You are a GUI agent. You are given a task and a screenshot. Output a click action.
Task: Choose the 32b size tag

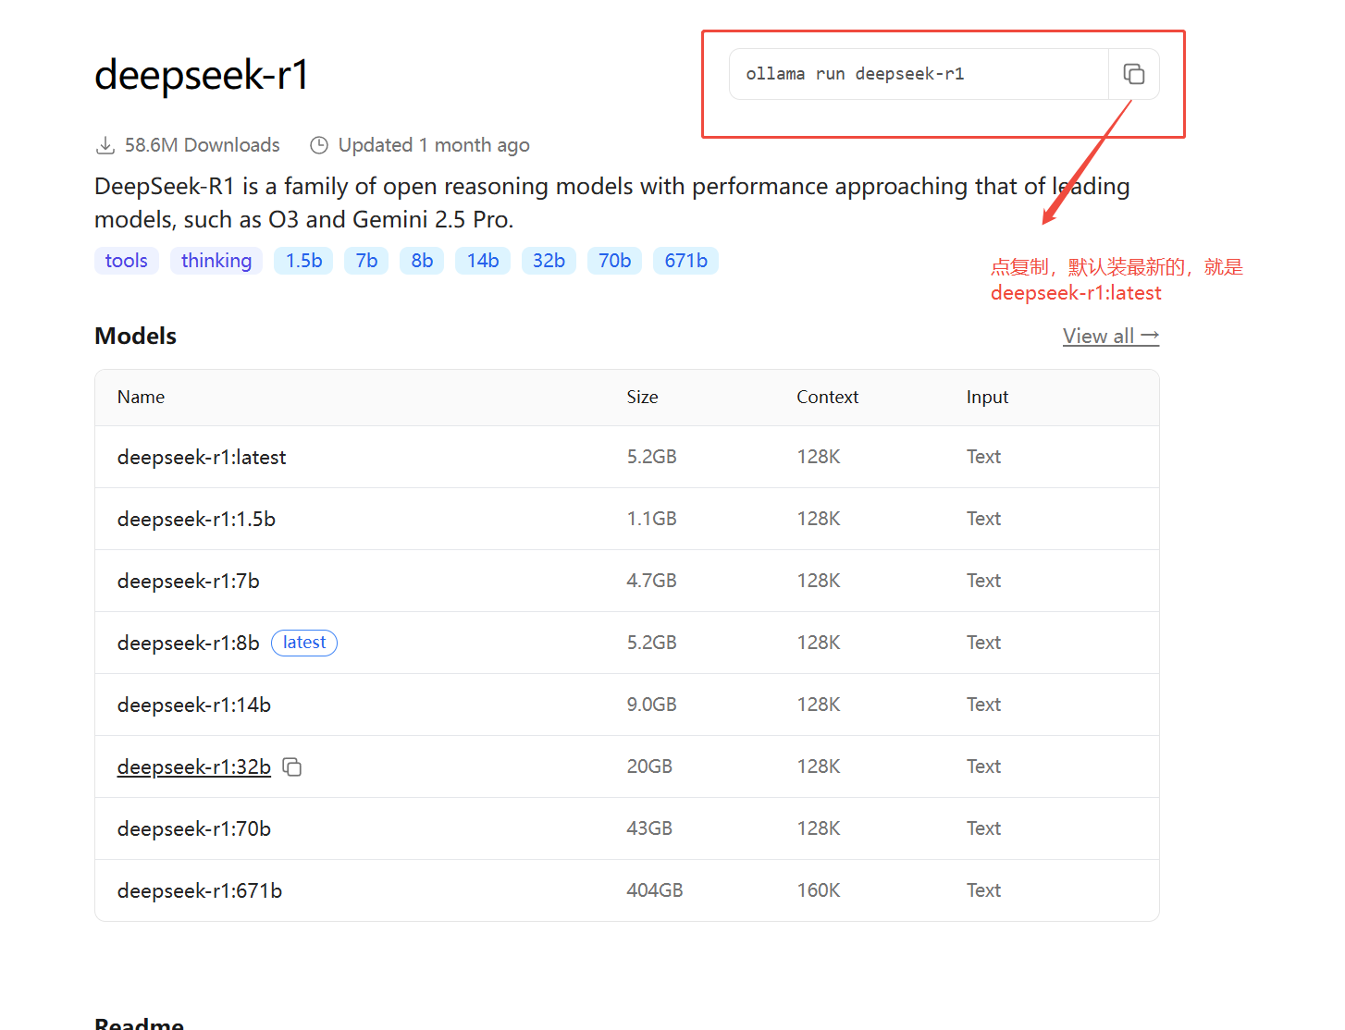click(549, 261)
